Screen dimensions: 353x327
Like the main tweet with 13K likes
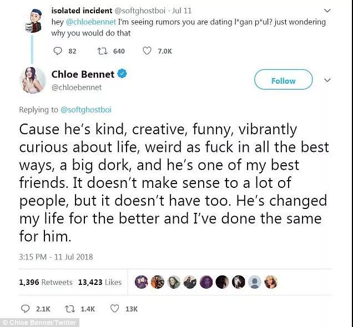[x=113, y=309]
